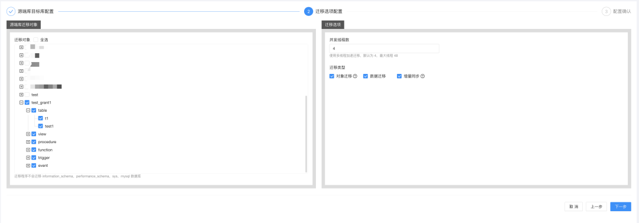Screen dimensions: 639x223
Task: Disable the 数据迁移 migration type
Action: pos(366,76)
